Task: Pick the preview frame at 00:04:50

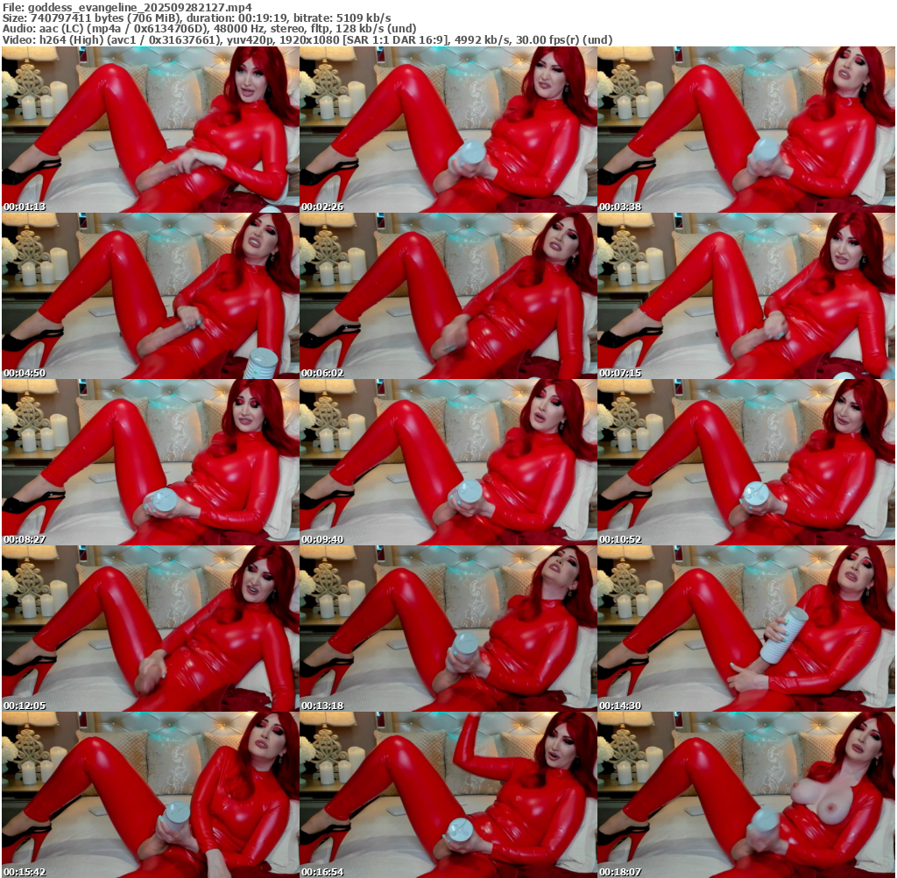Action: (150, 296)
